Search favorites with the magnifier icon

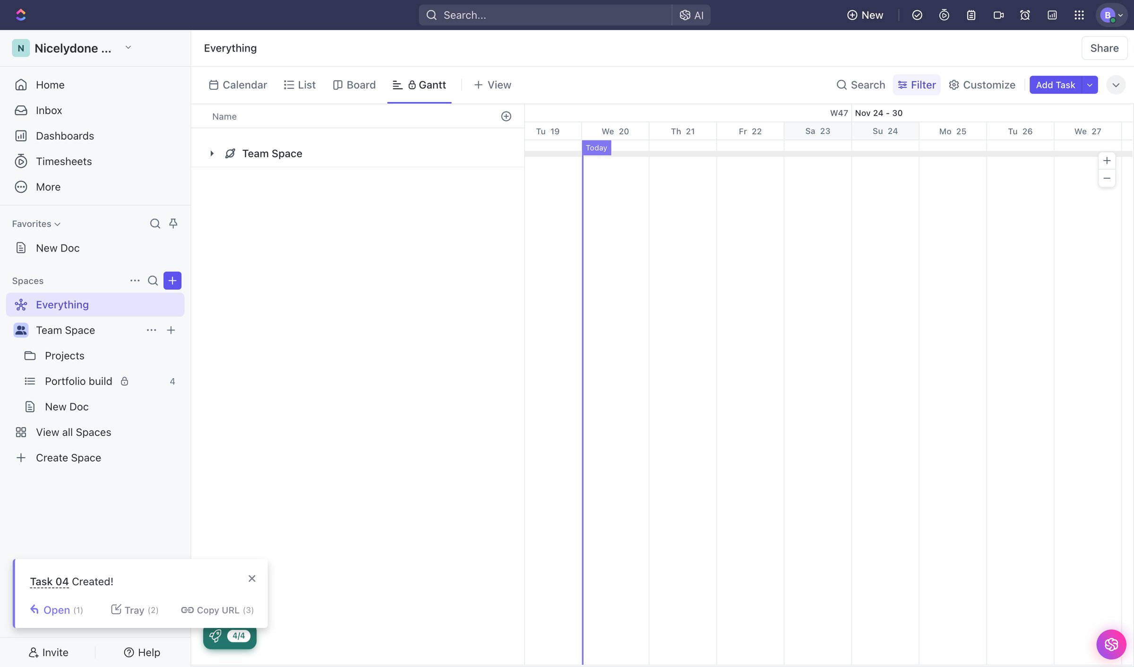(x=155, y=224)
